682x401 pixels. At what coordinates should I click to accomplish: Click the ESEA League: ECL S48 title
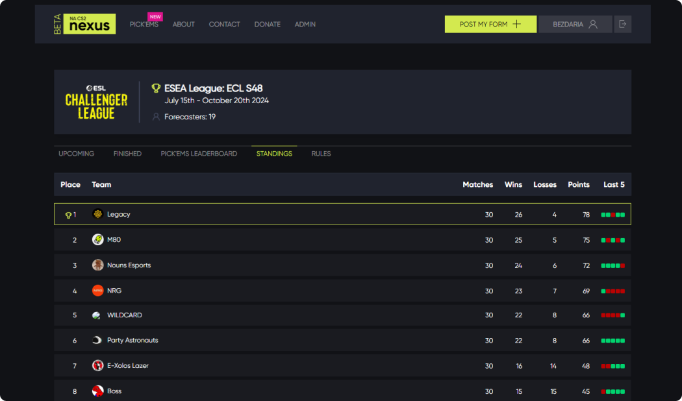tap(214, 89)
